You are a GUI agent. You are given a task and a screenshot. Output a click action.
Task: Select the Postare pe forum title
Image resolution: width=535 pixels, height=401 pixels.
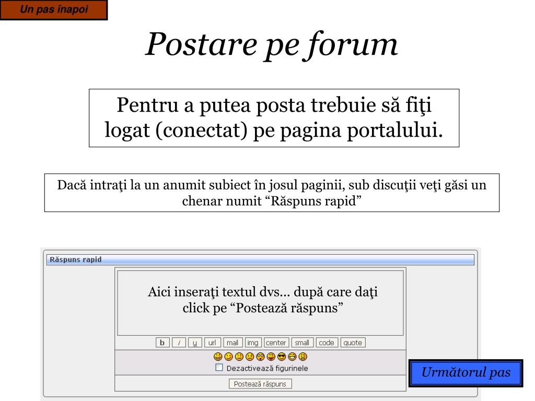pyautogui.click(x=272, y=45)
